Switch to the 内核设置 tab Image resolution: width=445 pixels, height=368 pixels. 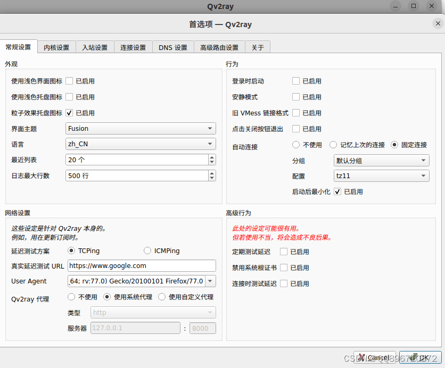pyautogui.click(x=56, y=47)
